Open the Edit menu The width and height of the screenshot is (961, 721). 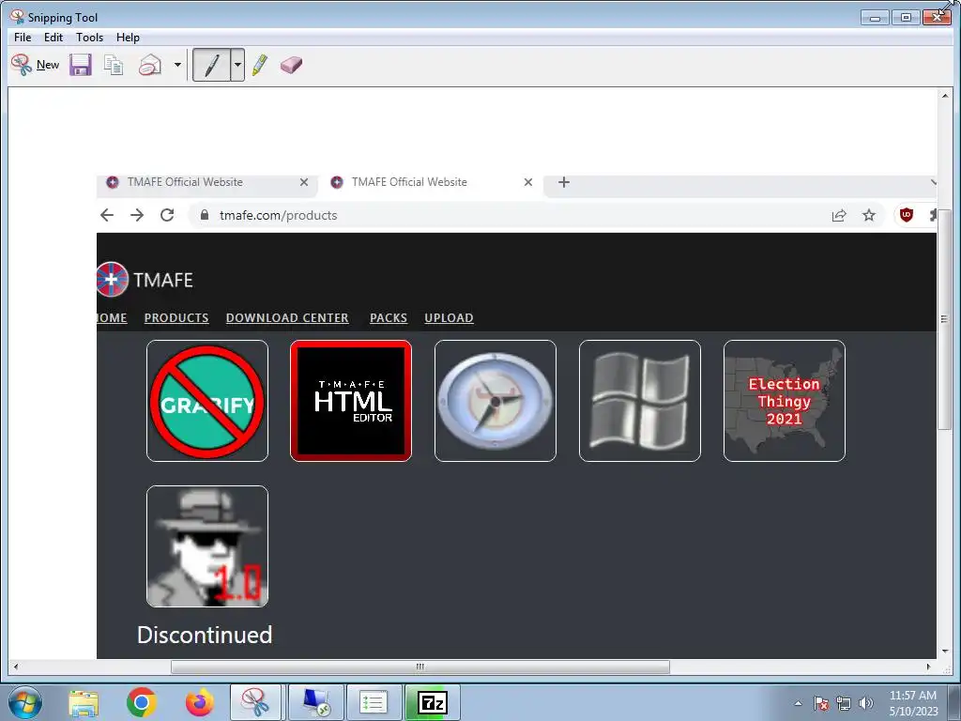[53, 38]
